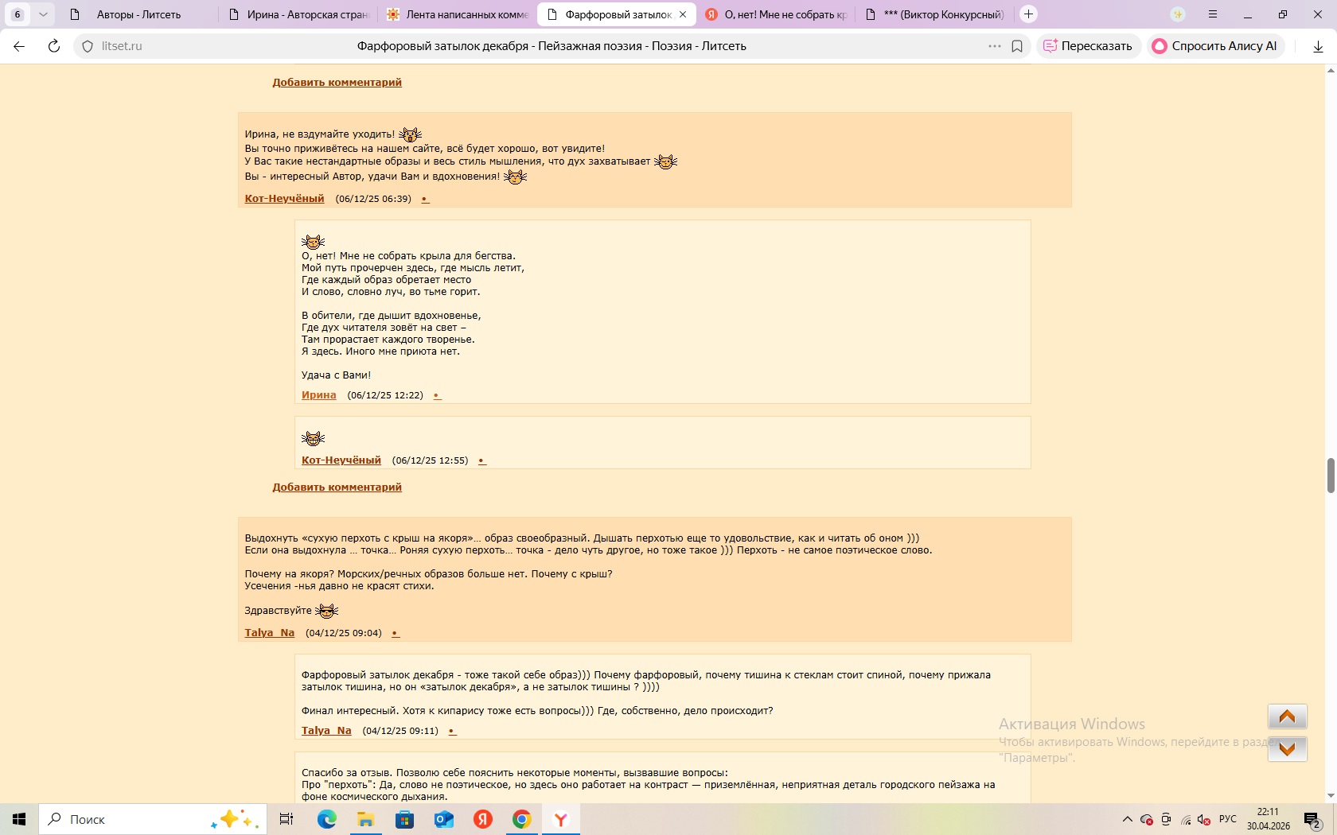Screen dimensions: 1337x835
Task: Click the dot link after 04/12/25 09:11
Action: click(x=452, y=731)
